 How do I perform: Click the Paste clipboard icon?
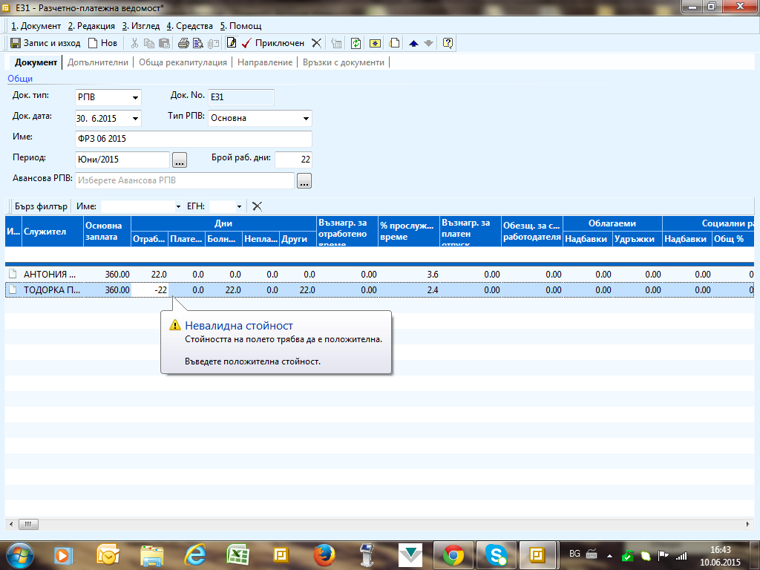(x=165, y=43)
